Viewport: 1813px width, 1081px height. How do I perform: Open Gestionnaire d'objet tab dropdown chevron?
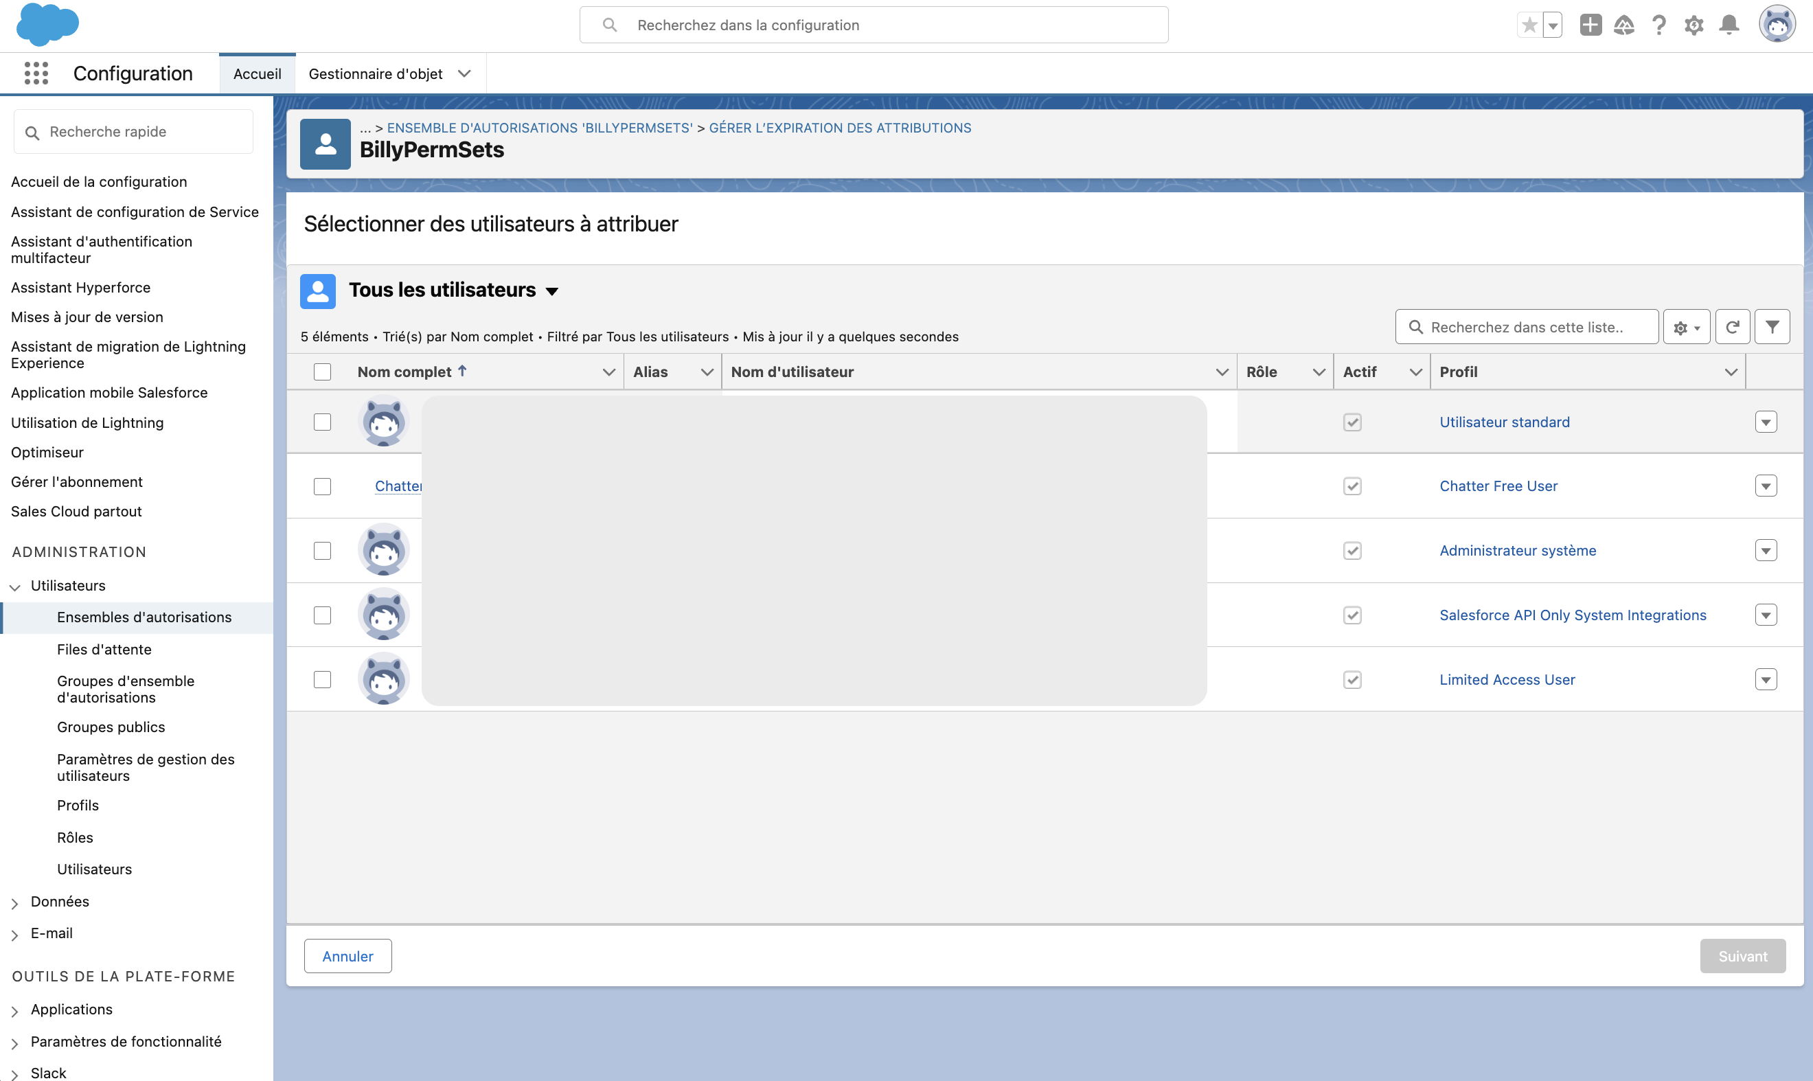coord(464,73)
